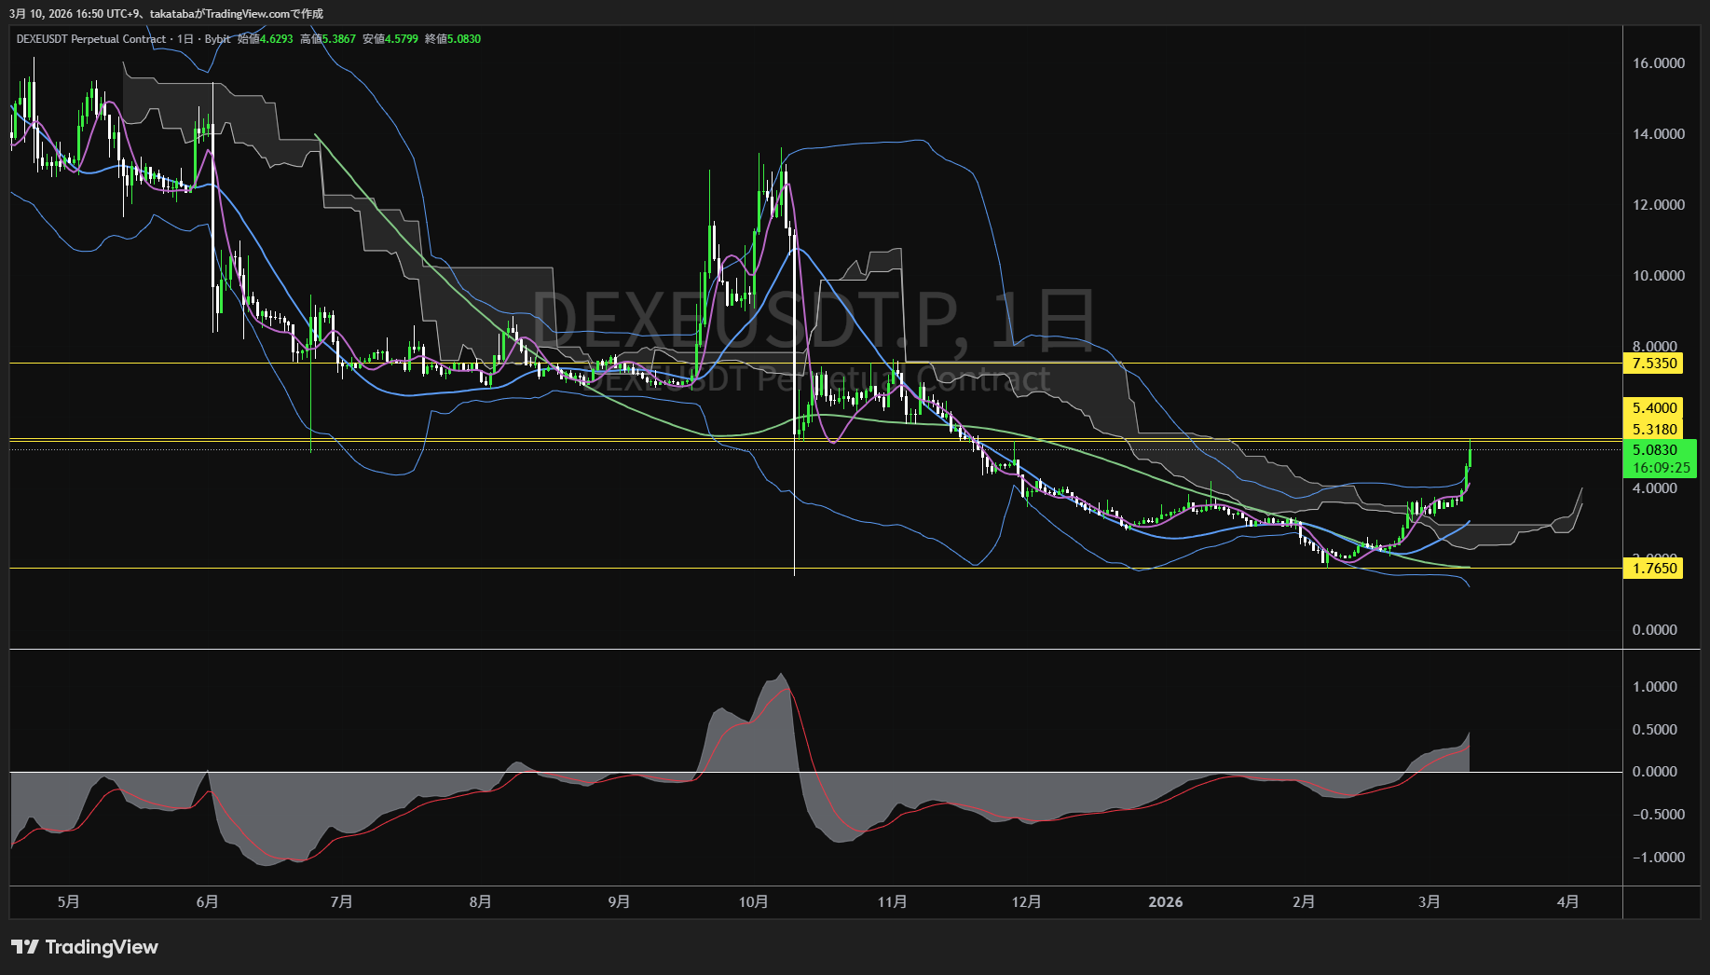Select the 1.7650 support level label

1654,568
